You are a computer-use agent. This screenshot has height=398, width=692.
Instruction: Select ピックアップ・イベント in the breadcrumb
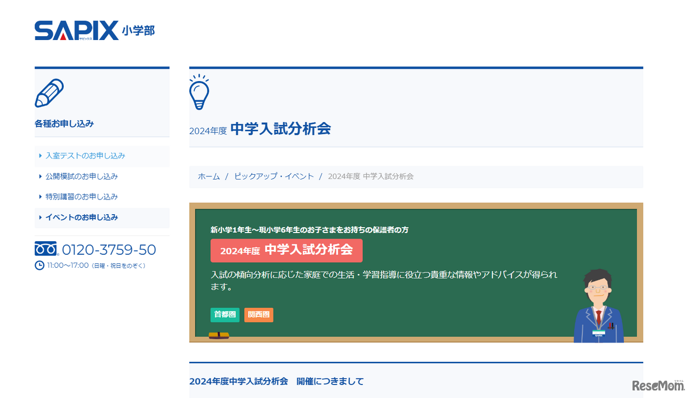[274, 176]
